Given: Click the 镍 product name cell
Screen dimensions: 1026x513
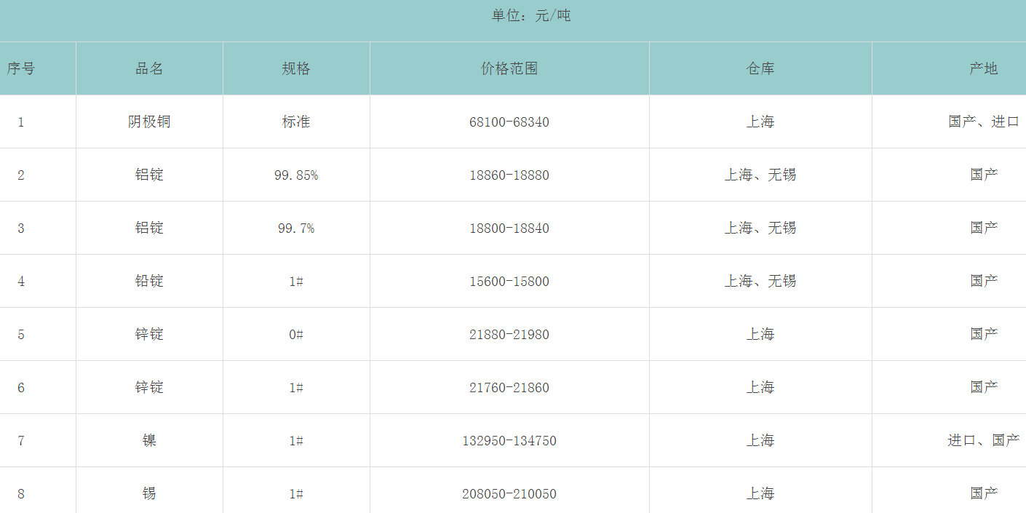Looking at the screenshot, I should click(x=149, y=440).
